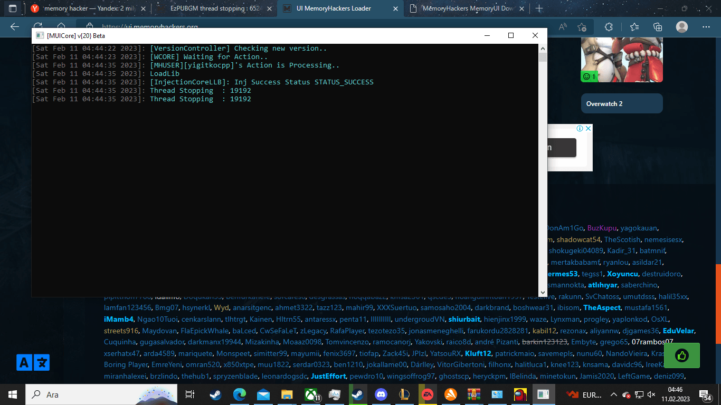Show hidden system tray icons
721x405 pixels.
(x=614, y=394)
